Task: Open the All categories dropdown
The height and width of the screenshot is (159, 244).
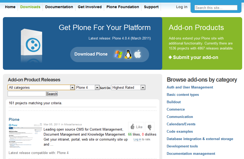Action: point(41,87)
